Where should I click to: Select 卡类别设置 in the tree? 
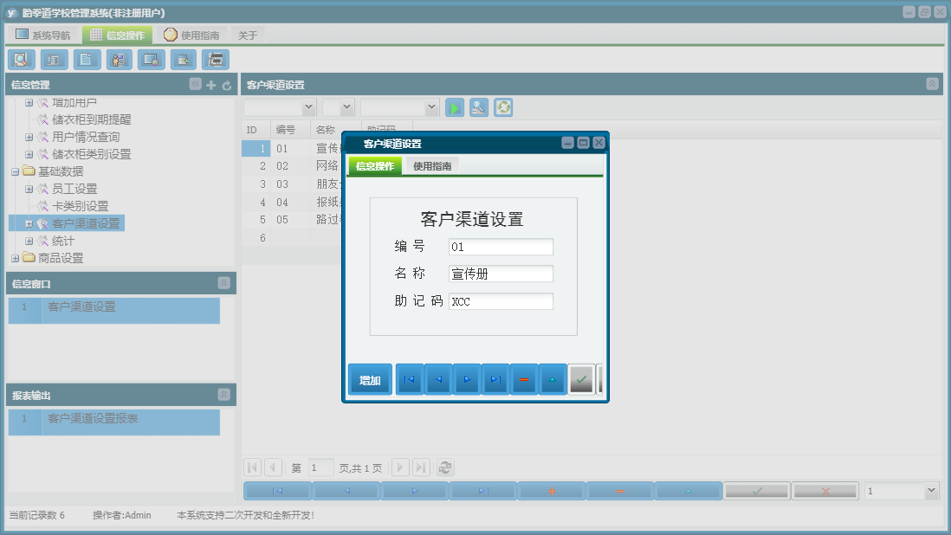(80, 207)
